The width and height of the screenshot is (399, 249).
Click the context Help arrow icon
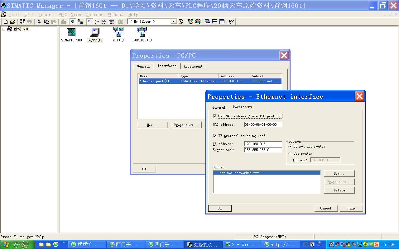point(231,22)
